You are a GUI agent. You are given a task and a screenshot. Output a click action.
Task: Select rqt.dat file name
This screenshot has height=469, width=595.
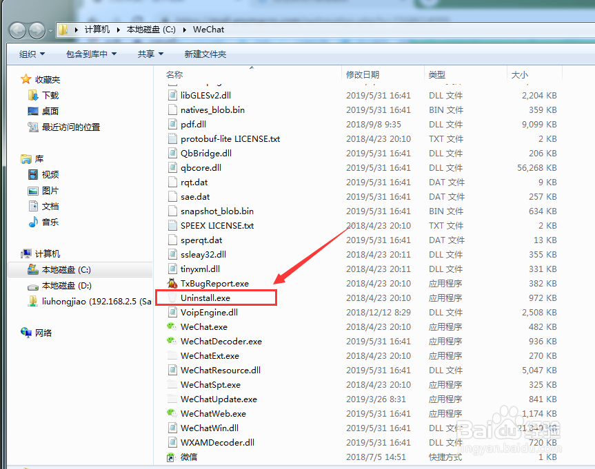(x=194, y=183)
